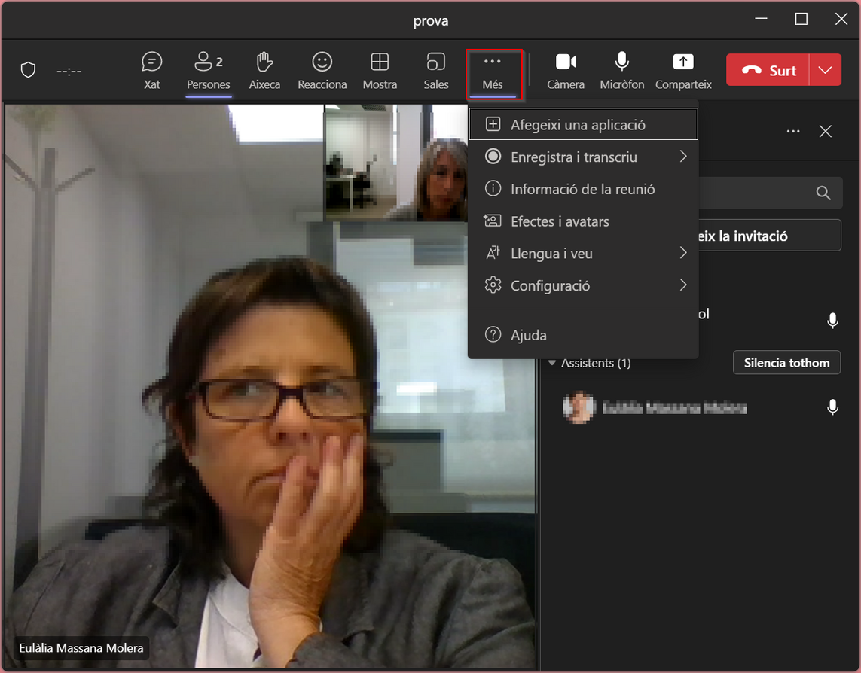Click the gear icon beside Configuració

point(493,285)
